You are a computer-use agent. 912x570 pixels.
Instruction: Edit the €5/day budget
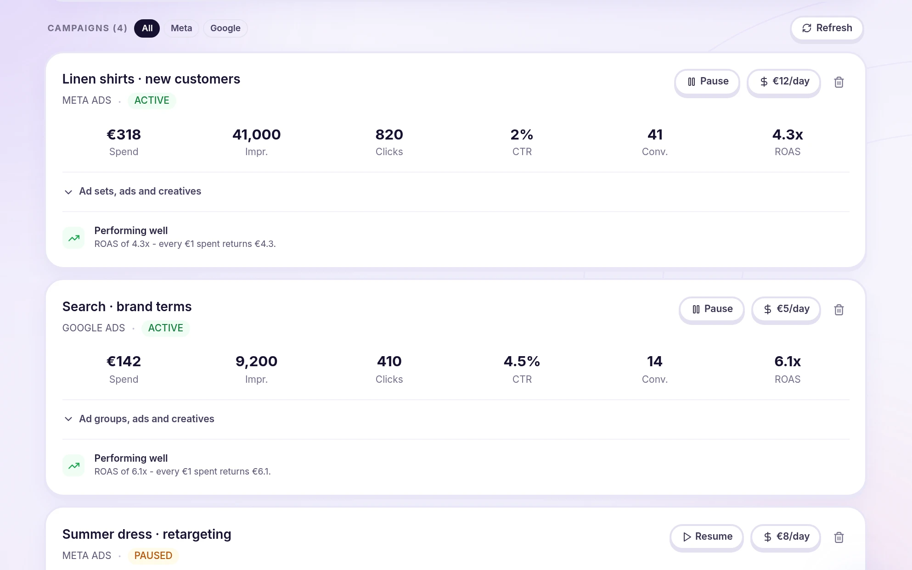point(786,309)
